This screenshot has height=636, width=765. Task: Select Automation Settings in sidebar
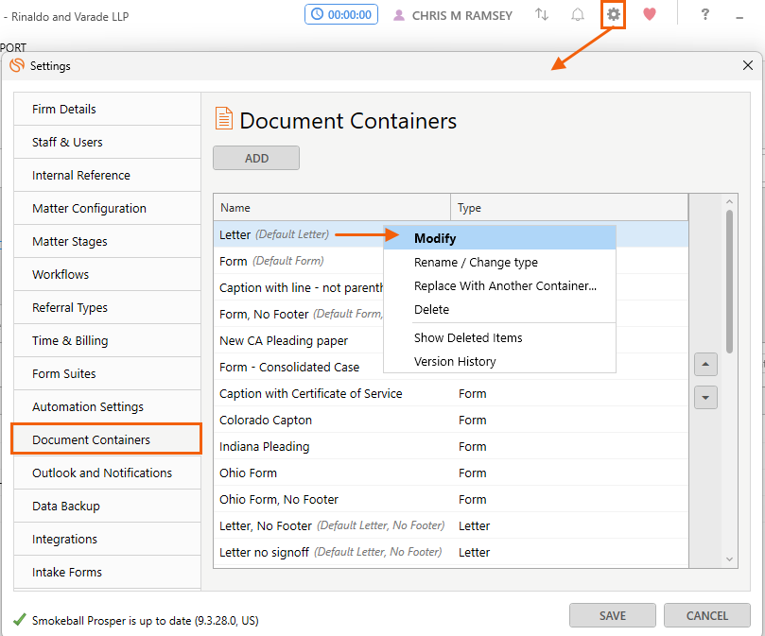click(x=108, y=407)
